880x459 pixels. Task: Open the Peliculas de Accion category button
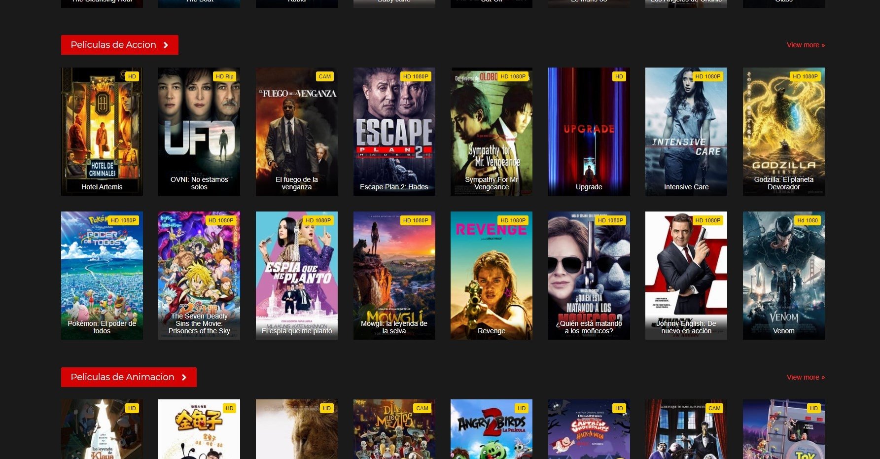click(x=119, y=45)
